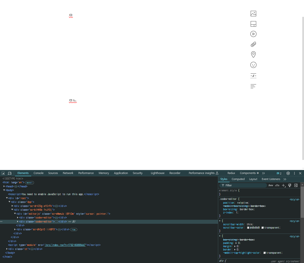Screen dimensions: 304x263
Task: Switch to the Sources tab
Action: point(53,173)
